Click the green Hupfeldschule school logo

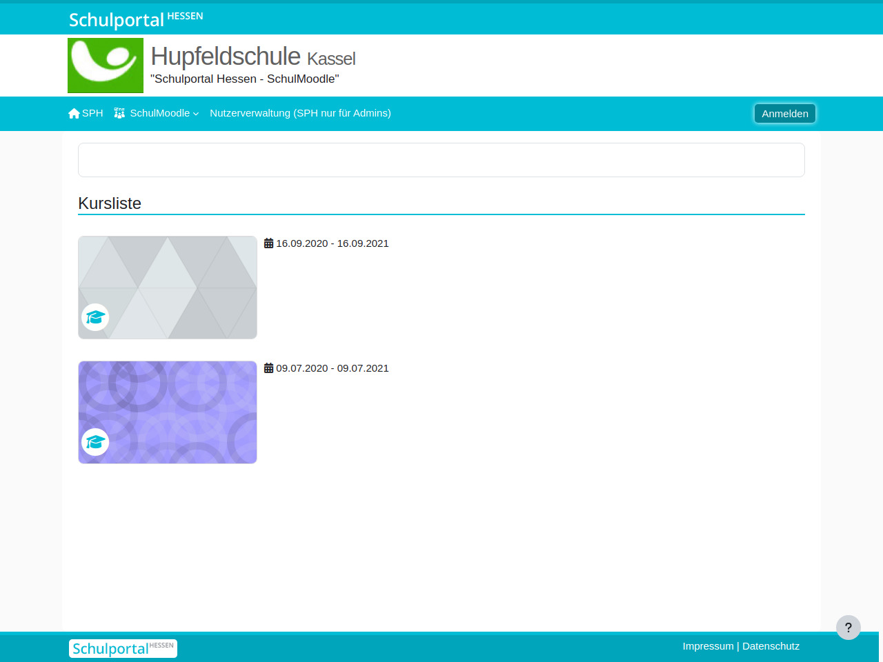point(106,66)
